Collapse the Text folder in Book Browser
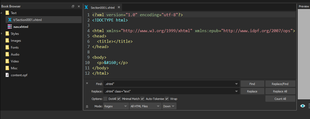 [2, 13]
